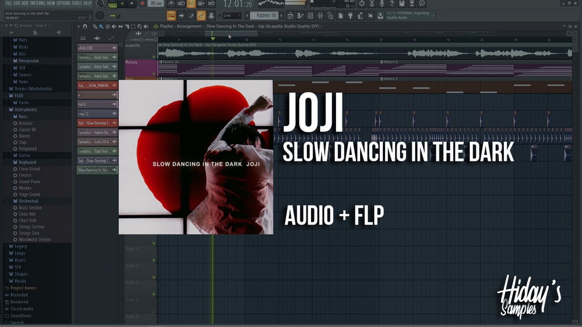This screenshot has height=327, width=582.
Task: Open the ADD menu
Action: (25, 3)
